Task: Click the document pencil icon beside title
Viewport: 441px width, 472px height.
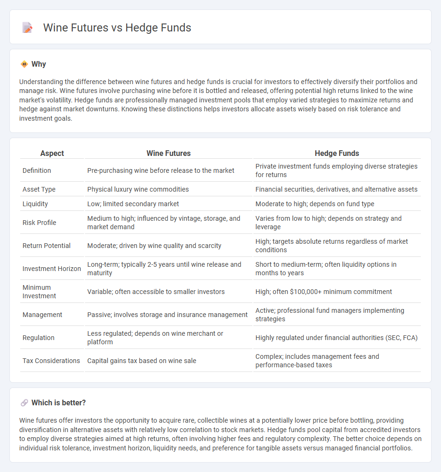Action: click(27, 27)
